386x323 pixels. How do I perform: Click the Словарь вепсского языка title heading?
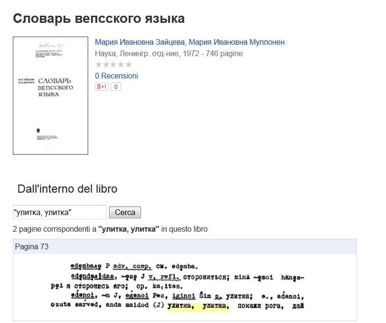(99, 19)
